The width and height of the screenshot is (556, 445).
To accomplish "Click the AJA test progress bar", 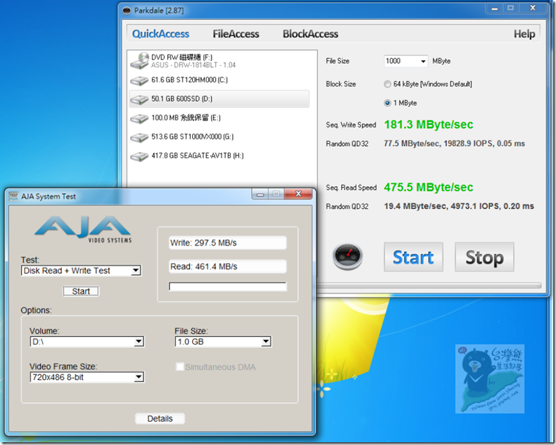I will (x=228, y=287).
